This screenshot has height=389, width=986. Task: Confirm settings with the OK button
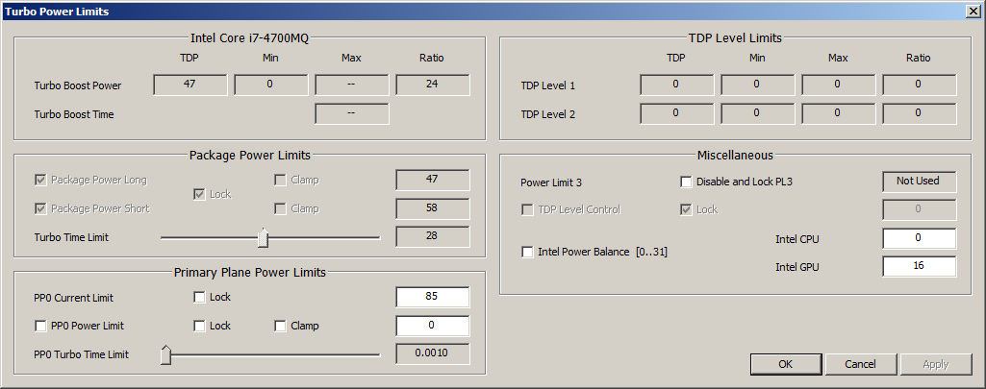[x=785, y=364]
